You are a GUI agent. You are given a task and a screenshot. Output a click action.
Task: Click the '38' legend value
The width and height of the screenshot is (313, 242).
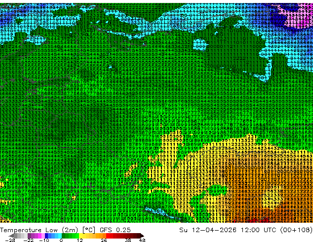128,240
